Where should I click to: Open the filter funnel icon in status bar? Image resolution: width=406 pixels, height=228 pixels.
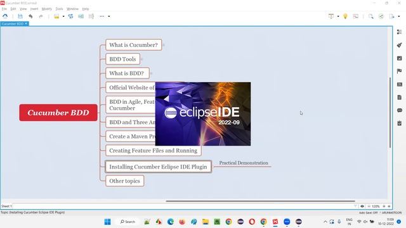(x=355, y=206)
